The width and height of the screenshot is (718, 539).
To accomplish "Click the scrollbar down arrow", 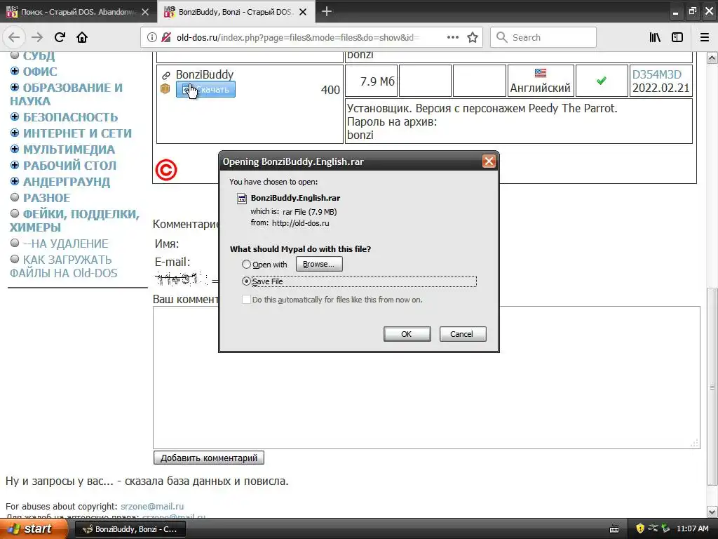I will [712, 512].
